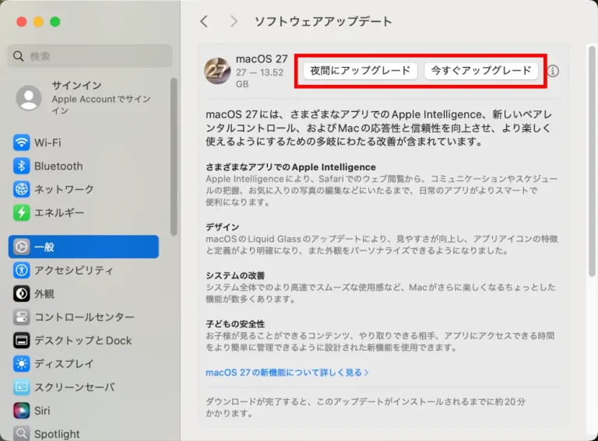Click the red close window button
The height and width of the screenshot is (441, 598).
pos(22,22)
